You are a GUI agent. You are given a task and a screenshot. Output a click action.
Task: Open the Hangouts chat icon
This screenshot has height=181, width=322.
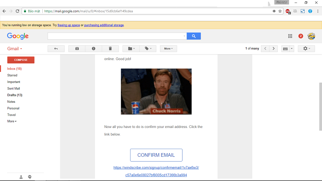30,177
